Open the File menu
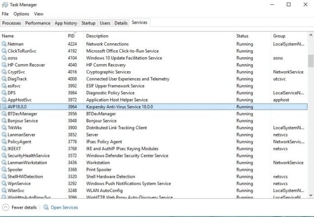The width and height of the screenshot is (314, 217). coord(5,14)
